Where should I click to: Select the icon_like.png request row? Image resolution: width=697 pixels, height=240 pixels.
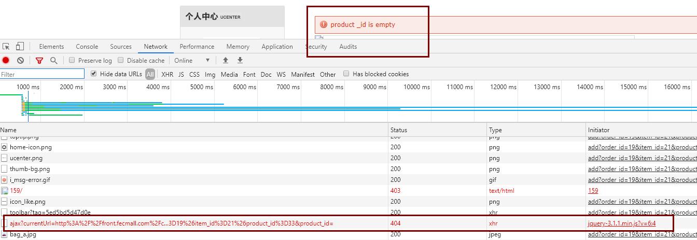pyautogui.click(x=348, y=202)
